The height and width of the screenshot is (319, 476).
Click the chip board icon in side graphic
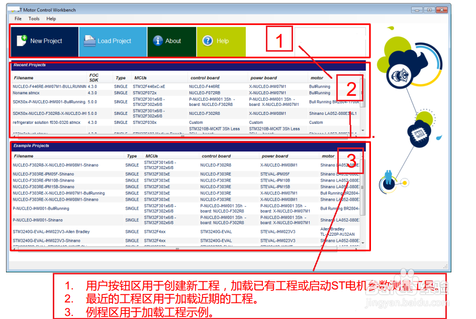(x=419, y=133)
